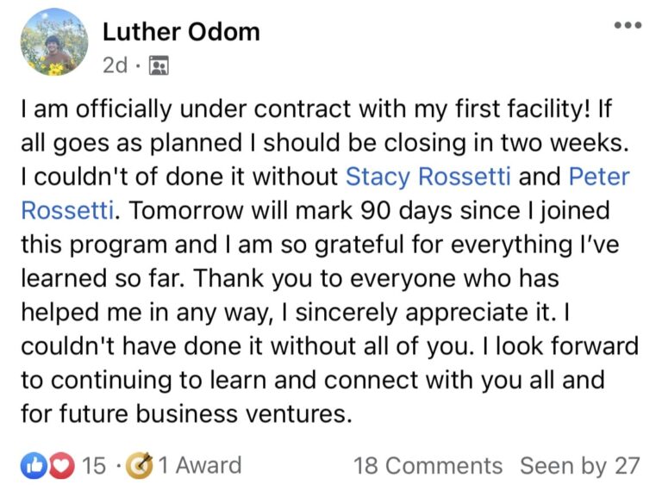Click the gold award medal icon
This screenshot has width=662, height=491.
[138, 466]
